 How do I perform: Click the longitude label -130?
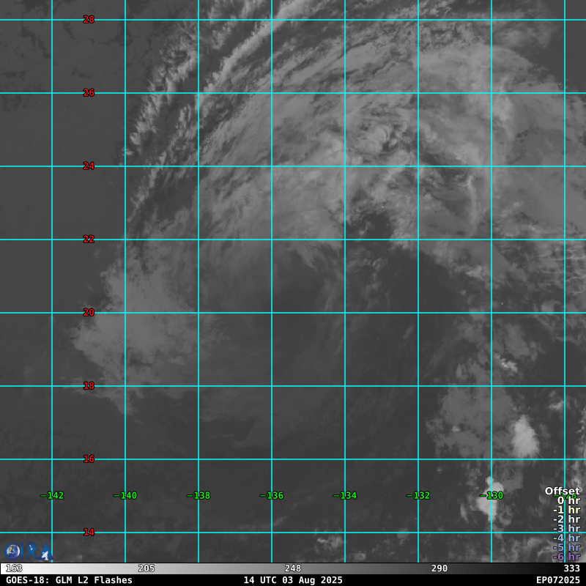coord(492,496)
